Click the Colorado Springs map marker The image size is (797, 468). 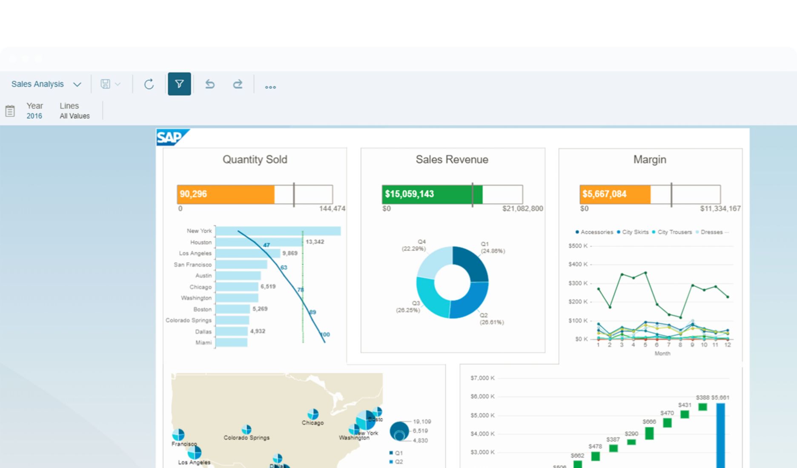tap(246, 429)
